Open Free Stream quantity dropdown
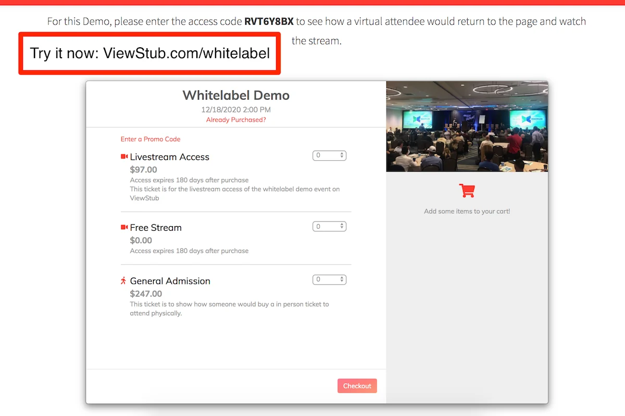This screenshot has height=416, width=625. click(329, 226)
